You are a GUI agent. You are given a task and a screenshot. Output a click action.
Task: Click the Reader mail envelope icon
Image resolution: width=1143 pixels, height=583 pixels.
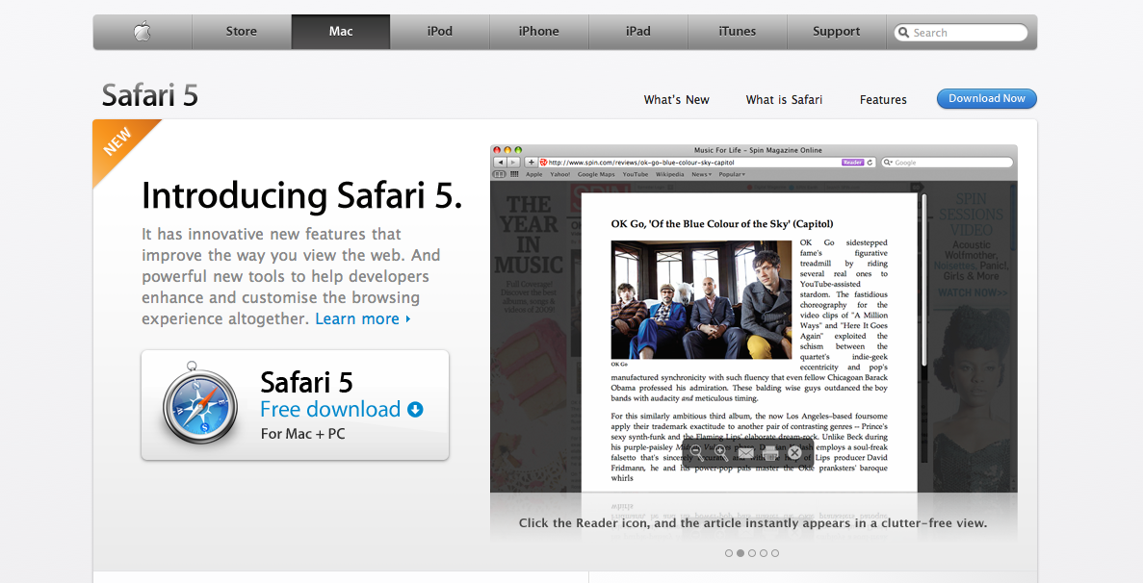(745, 453)
